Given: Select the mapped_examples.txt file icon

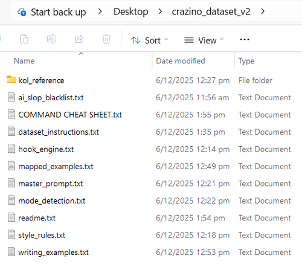Looking at the screenshot, I should 11,166.
